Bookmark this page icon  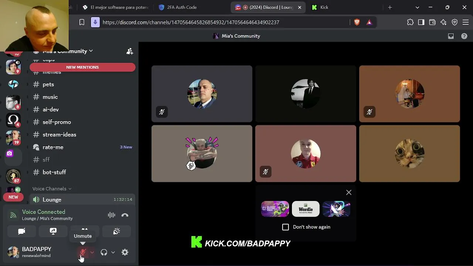82,22
